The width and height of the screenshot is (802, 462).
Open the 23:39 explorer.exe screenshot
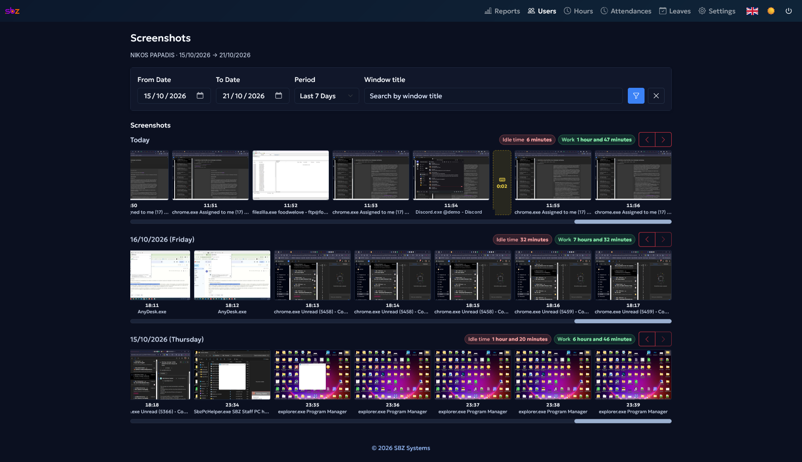pos(633,375)
